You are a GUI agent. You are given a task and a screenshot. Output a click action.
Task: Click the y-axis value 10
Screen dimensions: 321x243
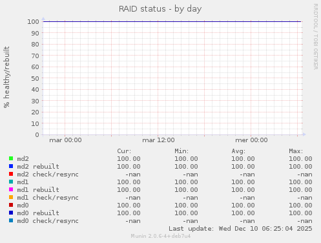[x=36, y=124]
